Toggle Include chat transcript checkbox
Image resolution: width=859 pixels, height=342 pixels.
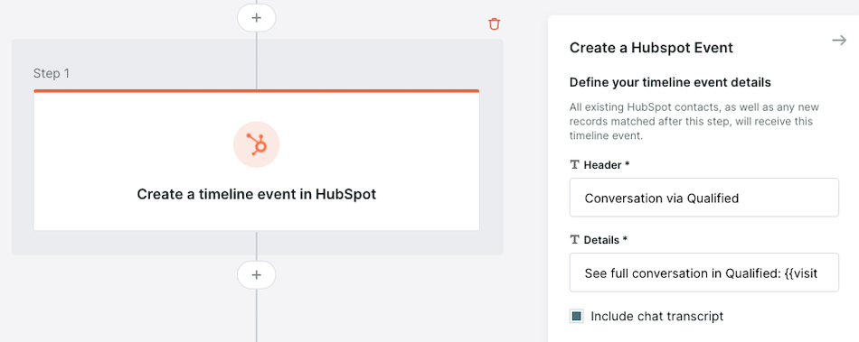(x=576, y=316)
